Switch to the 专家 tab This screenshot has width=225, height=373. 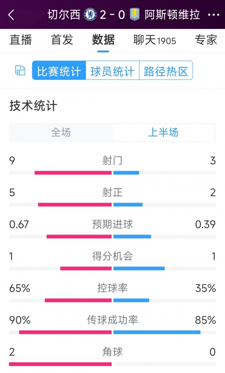coord(206,40)
